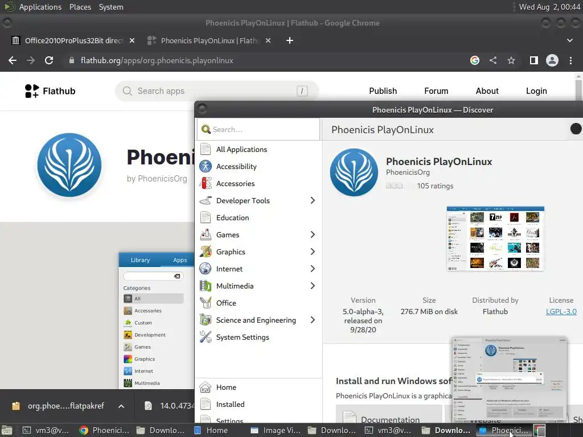This screenshot has height=437, width=583.
Task: Open the LGPL-3.0 license link
Action: point(561,312)
